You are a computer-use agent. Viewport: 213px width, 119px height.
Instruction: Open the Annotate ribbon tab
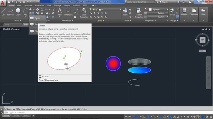click(x=28, y=6)
